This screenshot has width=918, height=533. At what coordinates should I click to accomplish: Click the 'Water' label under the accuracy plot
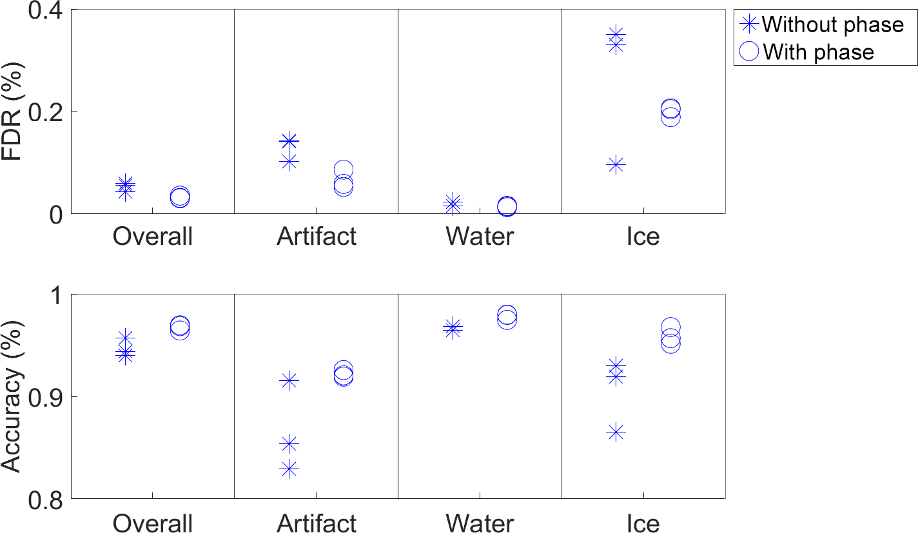pos(480,523)
